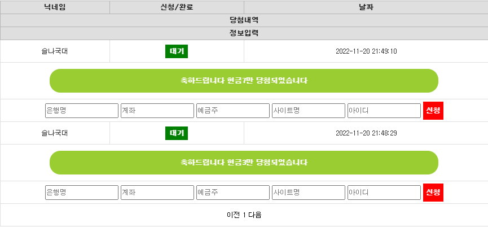This screenshot has height=227, width=488.
Task: Select the 예금주 field in the first entry
Action: pos(233,111)
